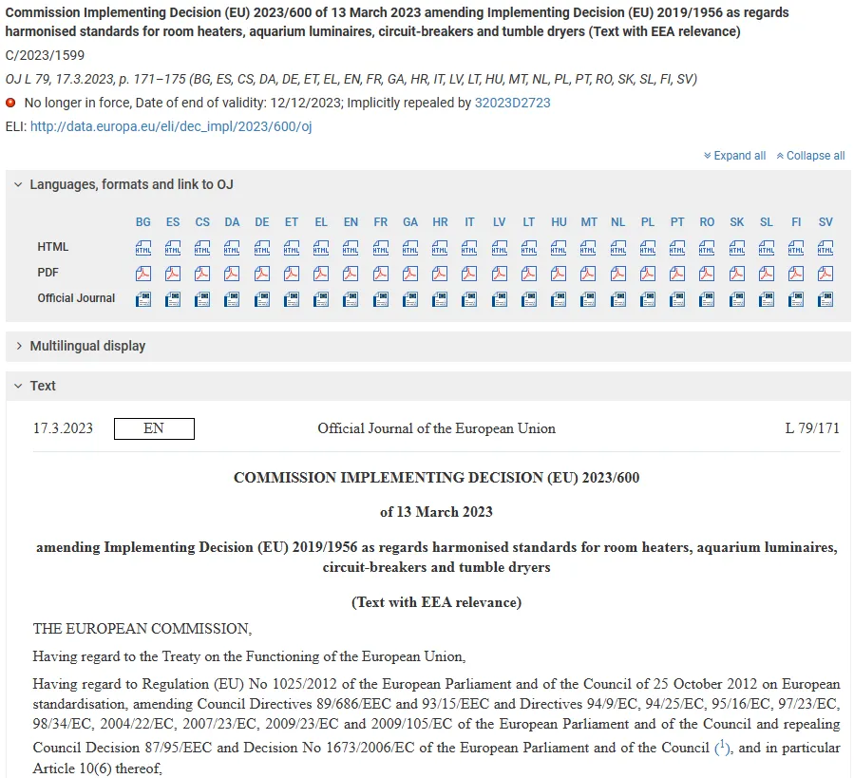Open the Swedish PDF document icon
This screenshot has width=854, height=778.
tap(826, 273)
